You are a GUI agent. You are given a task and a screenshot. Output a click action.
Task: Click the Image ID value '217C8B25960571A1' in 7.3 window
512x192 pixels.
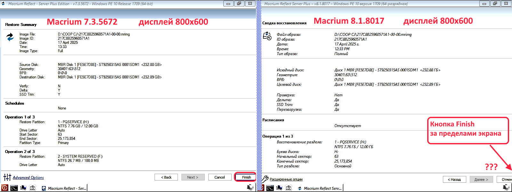[74, 38]
